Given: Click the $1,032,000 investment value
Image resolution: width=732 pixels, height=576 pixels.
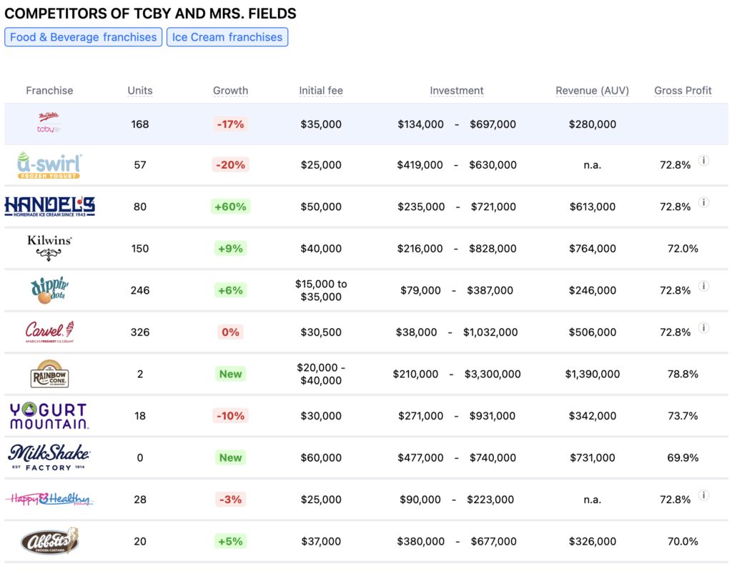Looking at the screenshot, I should tap(490, 332).
